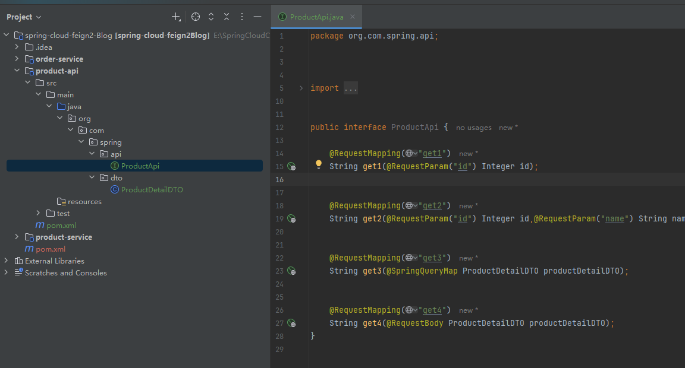Collapse the java source folder
Viewport: 685px width, 368px height.
[x=49, y=106]
